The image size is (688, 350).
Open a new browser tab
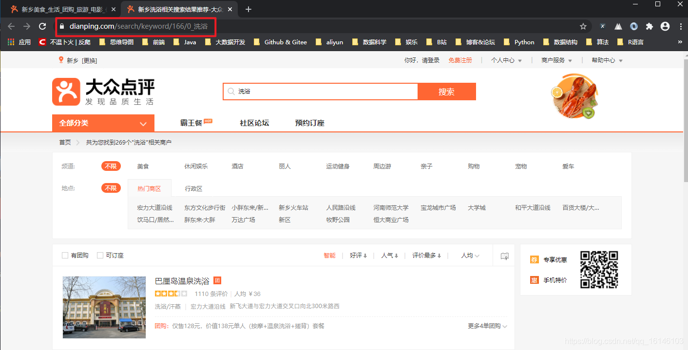(x=248, y=9)
